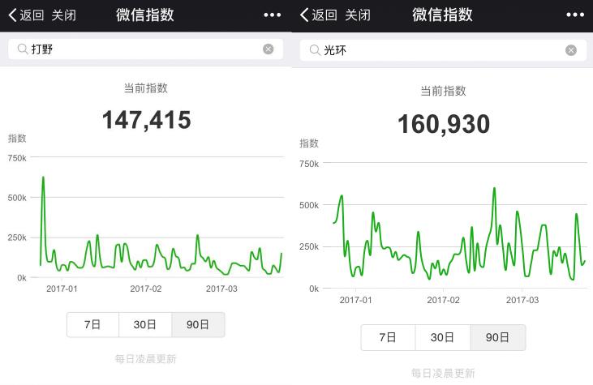The image size is (593, 385).
Task: Focus the search box containing 打野
Action: pos(145,49)
